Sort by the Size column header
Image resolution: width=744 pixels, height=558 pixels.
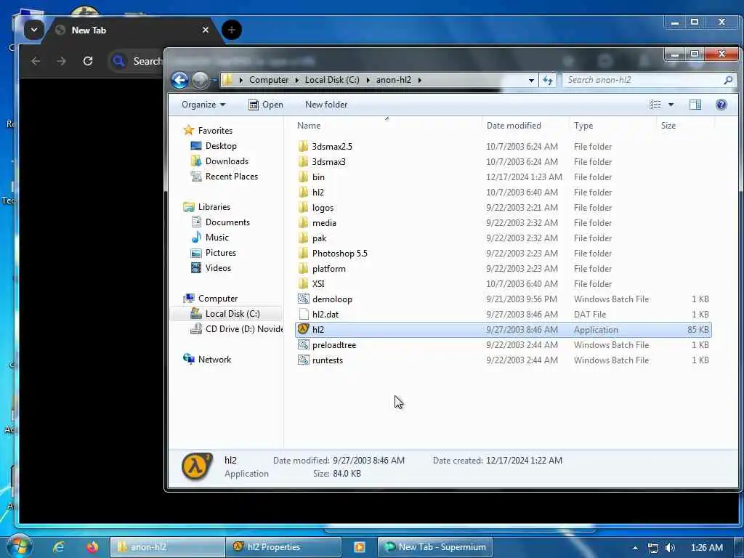tap(668, 126)
